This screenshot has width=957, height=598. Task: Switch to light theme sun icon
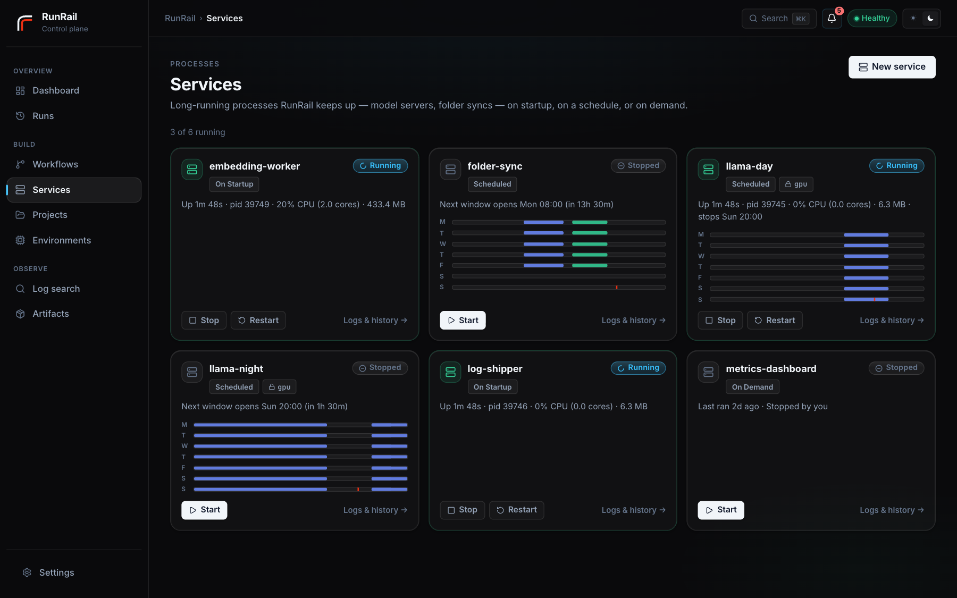913,19
